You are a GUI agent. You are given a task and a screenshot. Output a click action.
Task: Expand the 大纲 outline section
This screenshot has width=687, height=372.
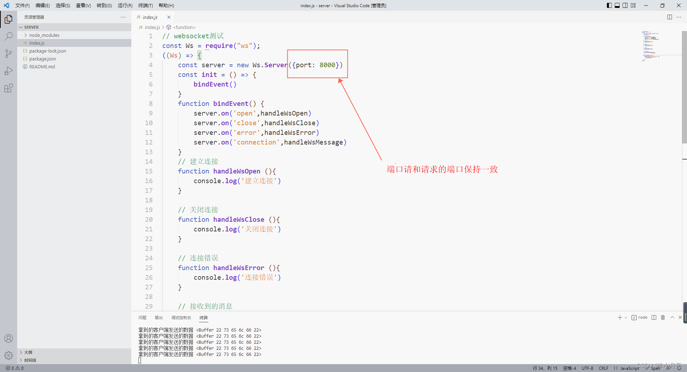point(74,352)
